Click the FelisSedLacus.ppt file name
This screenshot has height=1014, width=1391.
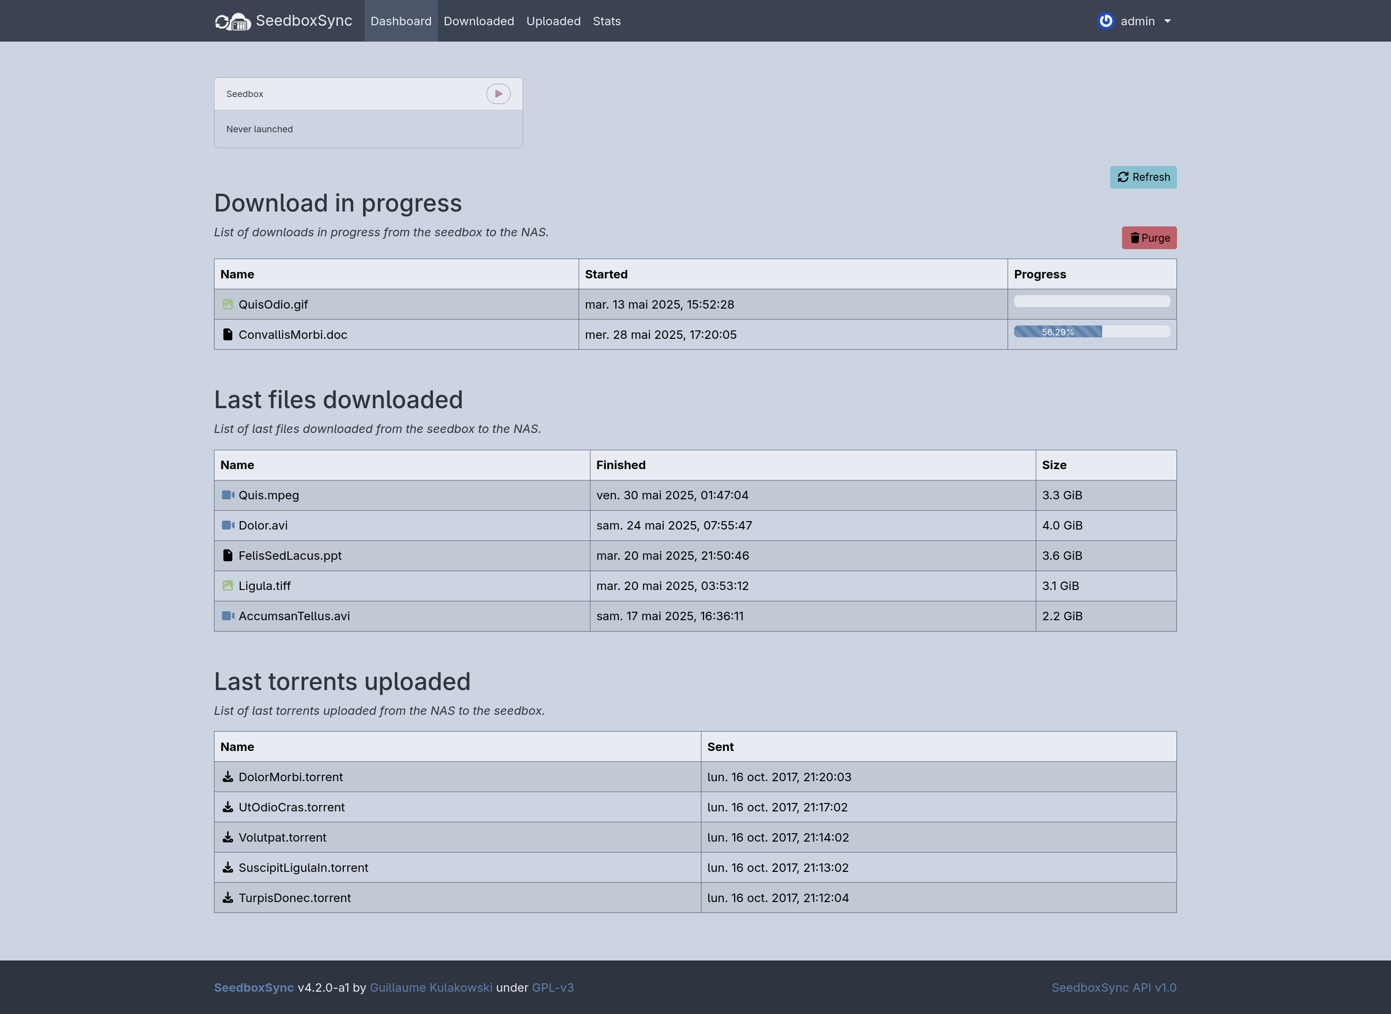pos(290,555)
